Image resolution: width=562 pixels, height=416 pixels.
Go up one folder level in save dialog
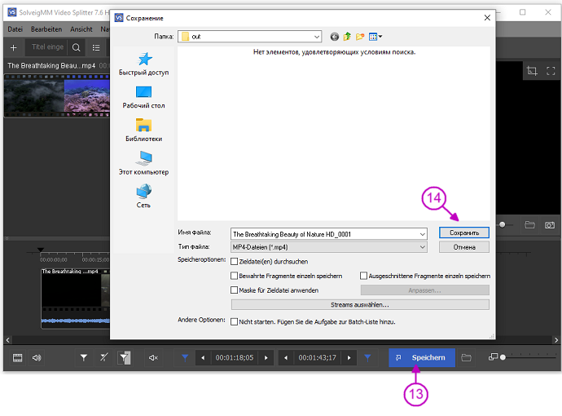coord(347,37)
